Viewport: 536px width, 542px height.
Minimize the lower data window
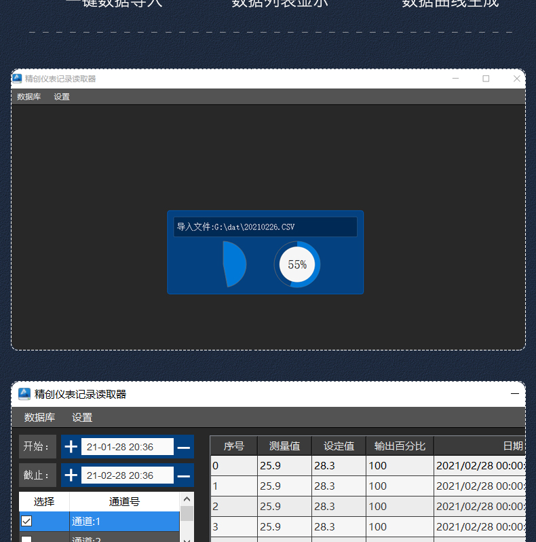tap(516, 394)
